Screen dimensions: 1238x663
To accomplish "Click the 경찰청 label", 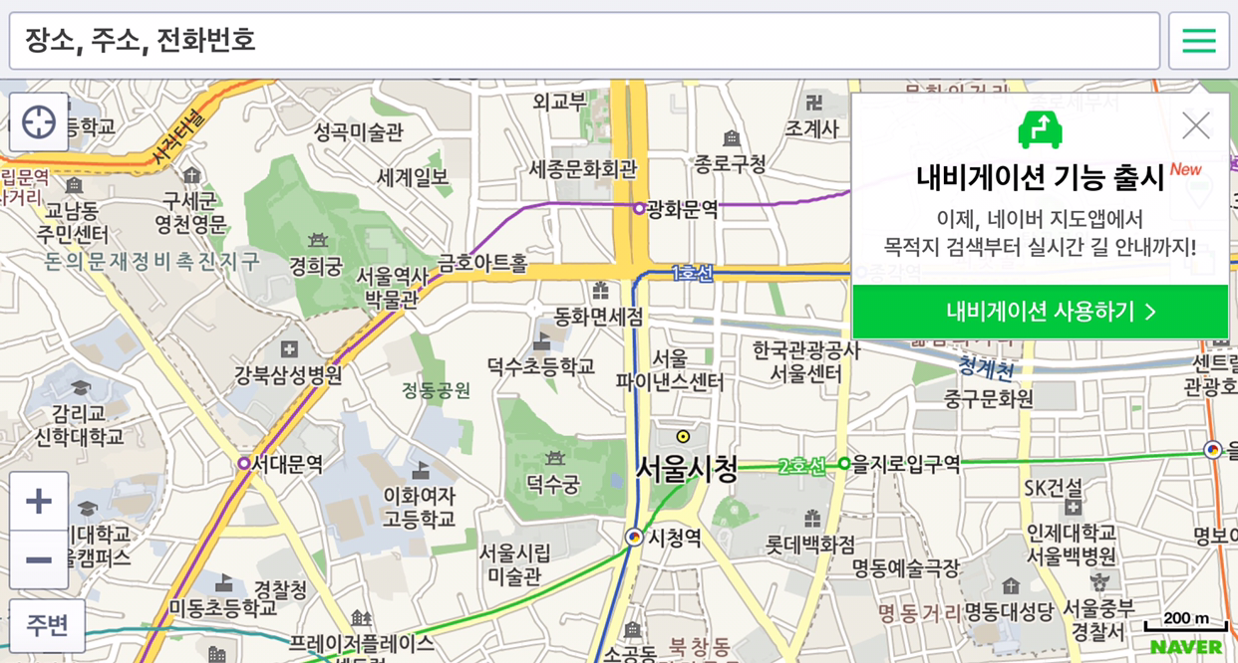I will [x=281, y=589].
